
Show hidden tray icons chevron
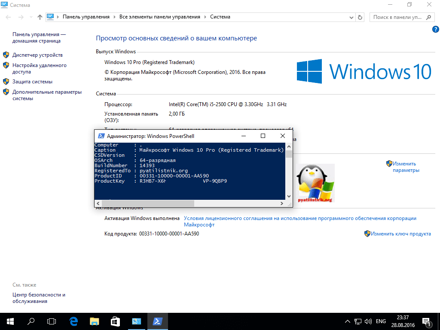[347, 321]
